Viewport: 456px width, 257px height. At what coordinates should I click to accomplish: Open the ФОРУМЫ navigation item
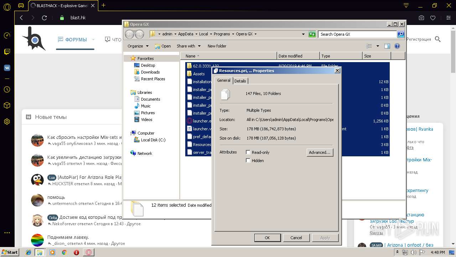pos(72,40)
